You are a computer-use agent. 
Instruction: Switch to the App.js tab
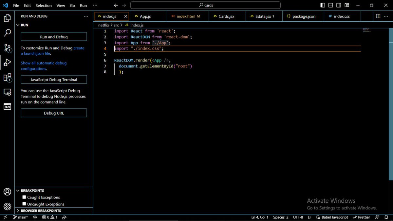[x=148, y=16]
